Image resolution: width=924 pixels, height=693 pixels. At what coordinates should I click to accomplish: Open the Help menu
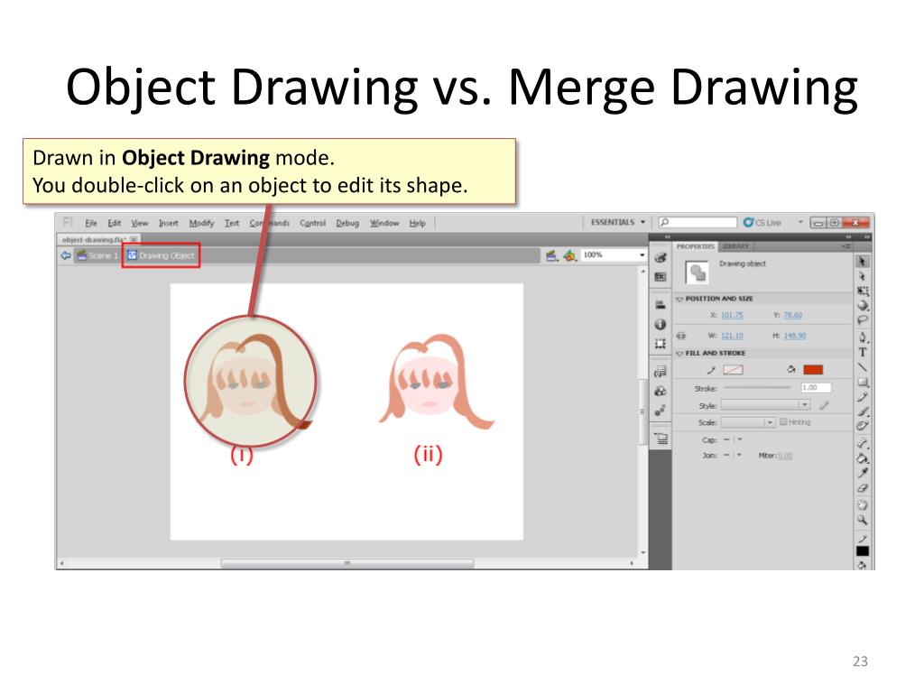point(417,223)
